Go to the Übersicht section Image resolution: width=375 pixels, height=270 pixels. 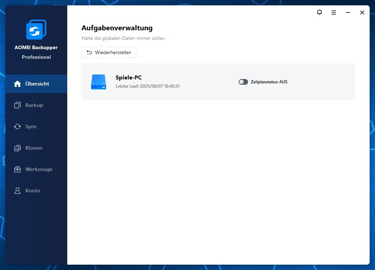coord(37,84)
